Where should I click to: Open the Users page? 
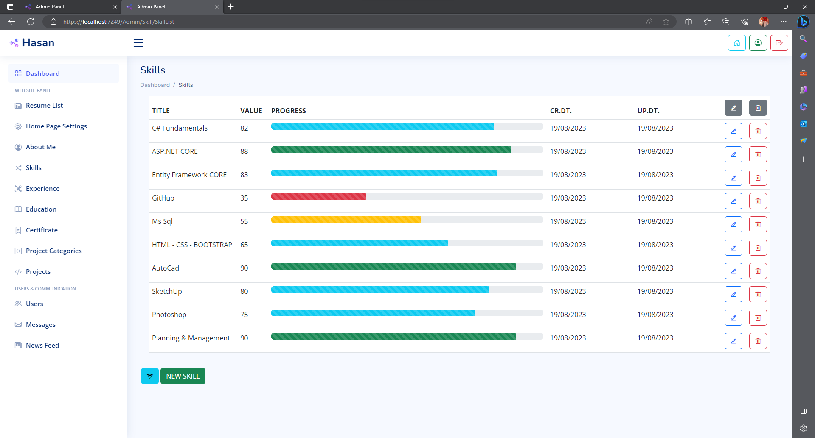tap(64, 304)
